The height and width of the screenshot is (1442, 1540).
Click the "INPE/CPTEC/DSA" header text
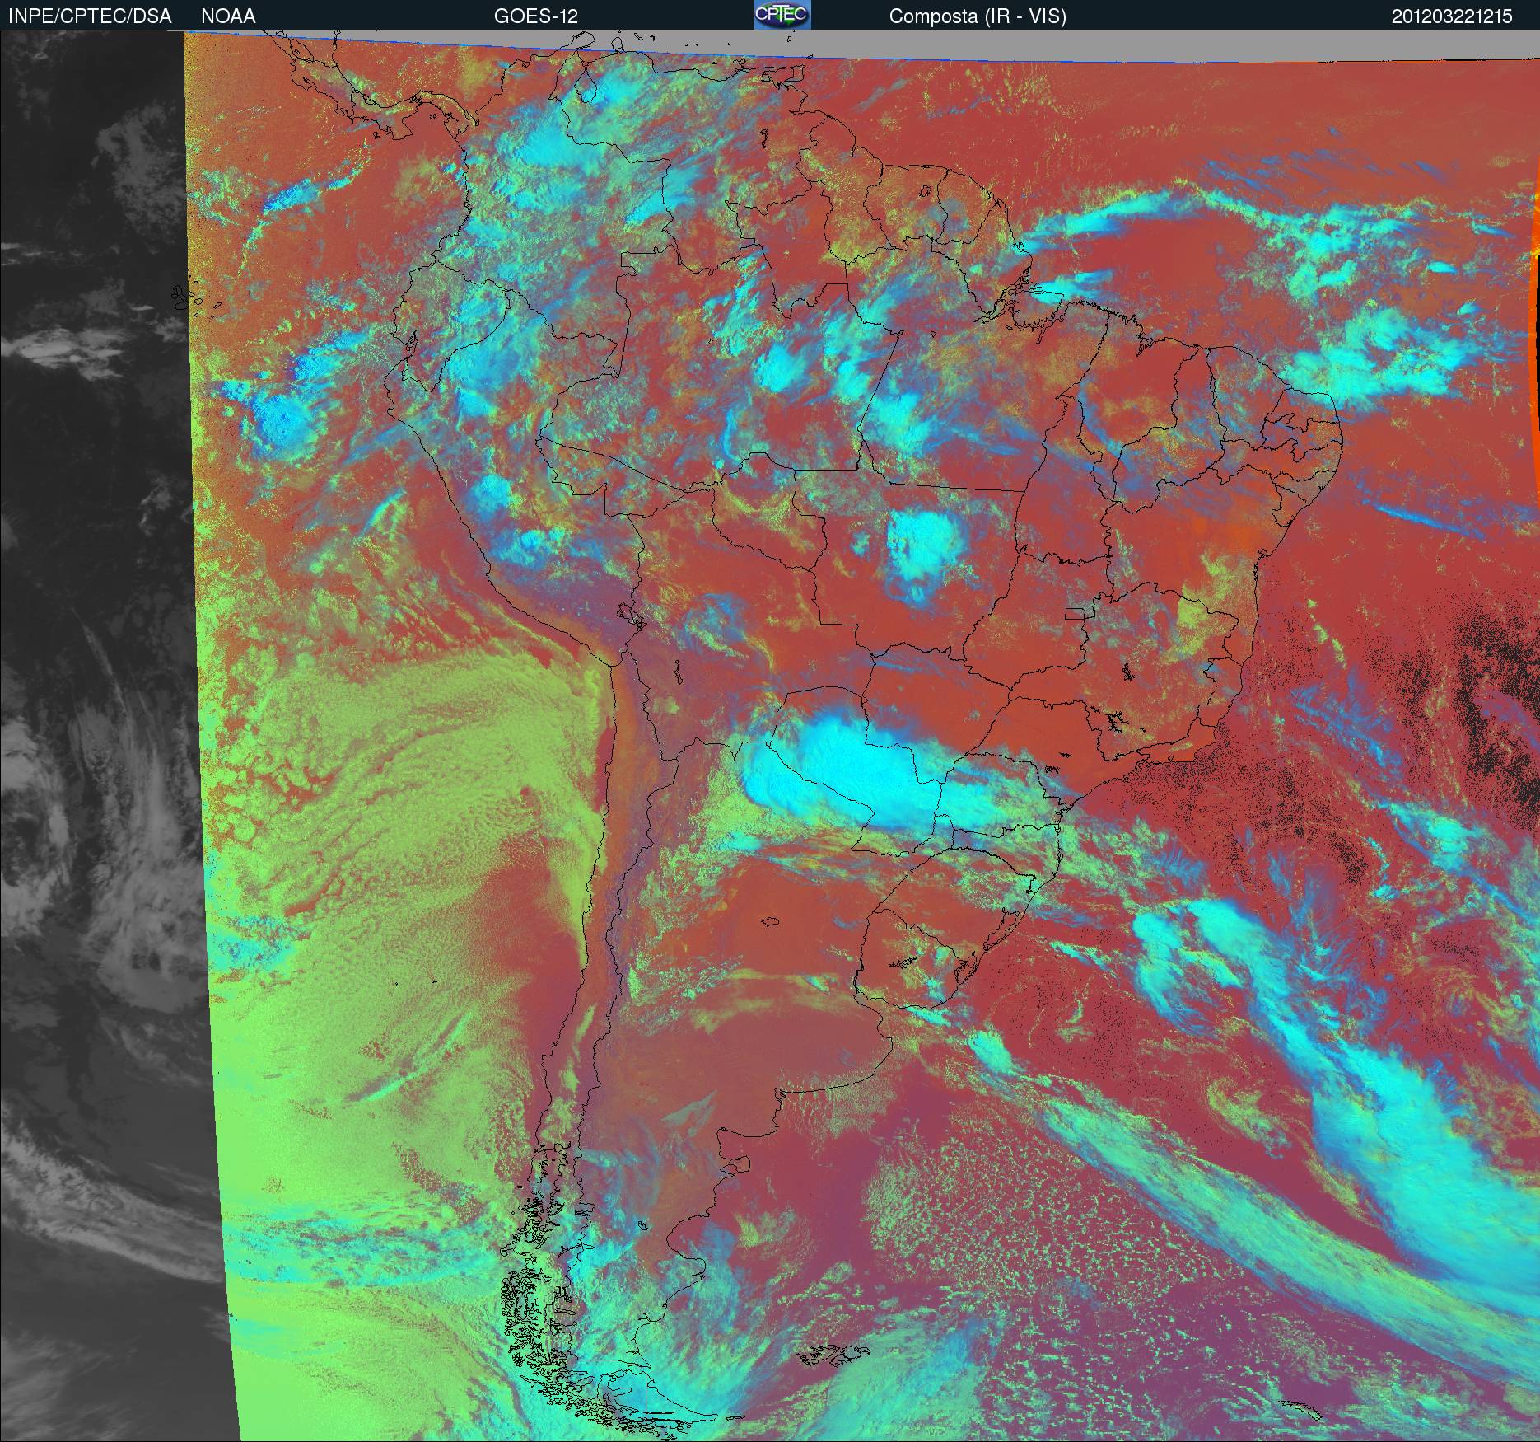pyautogui.click(x=89, y=16)
